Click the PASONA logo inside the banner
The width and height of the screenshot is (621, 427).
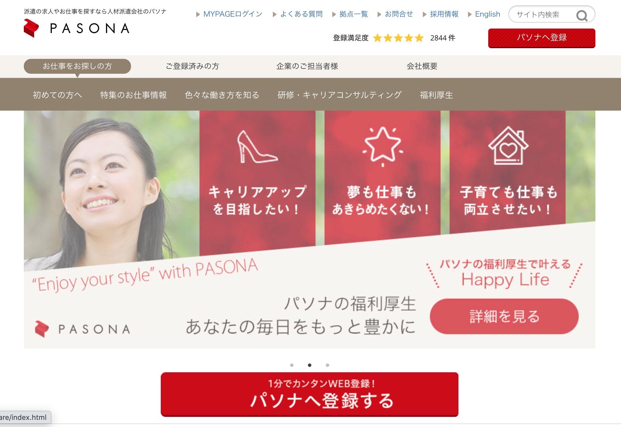[x=82, y=329]
